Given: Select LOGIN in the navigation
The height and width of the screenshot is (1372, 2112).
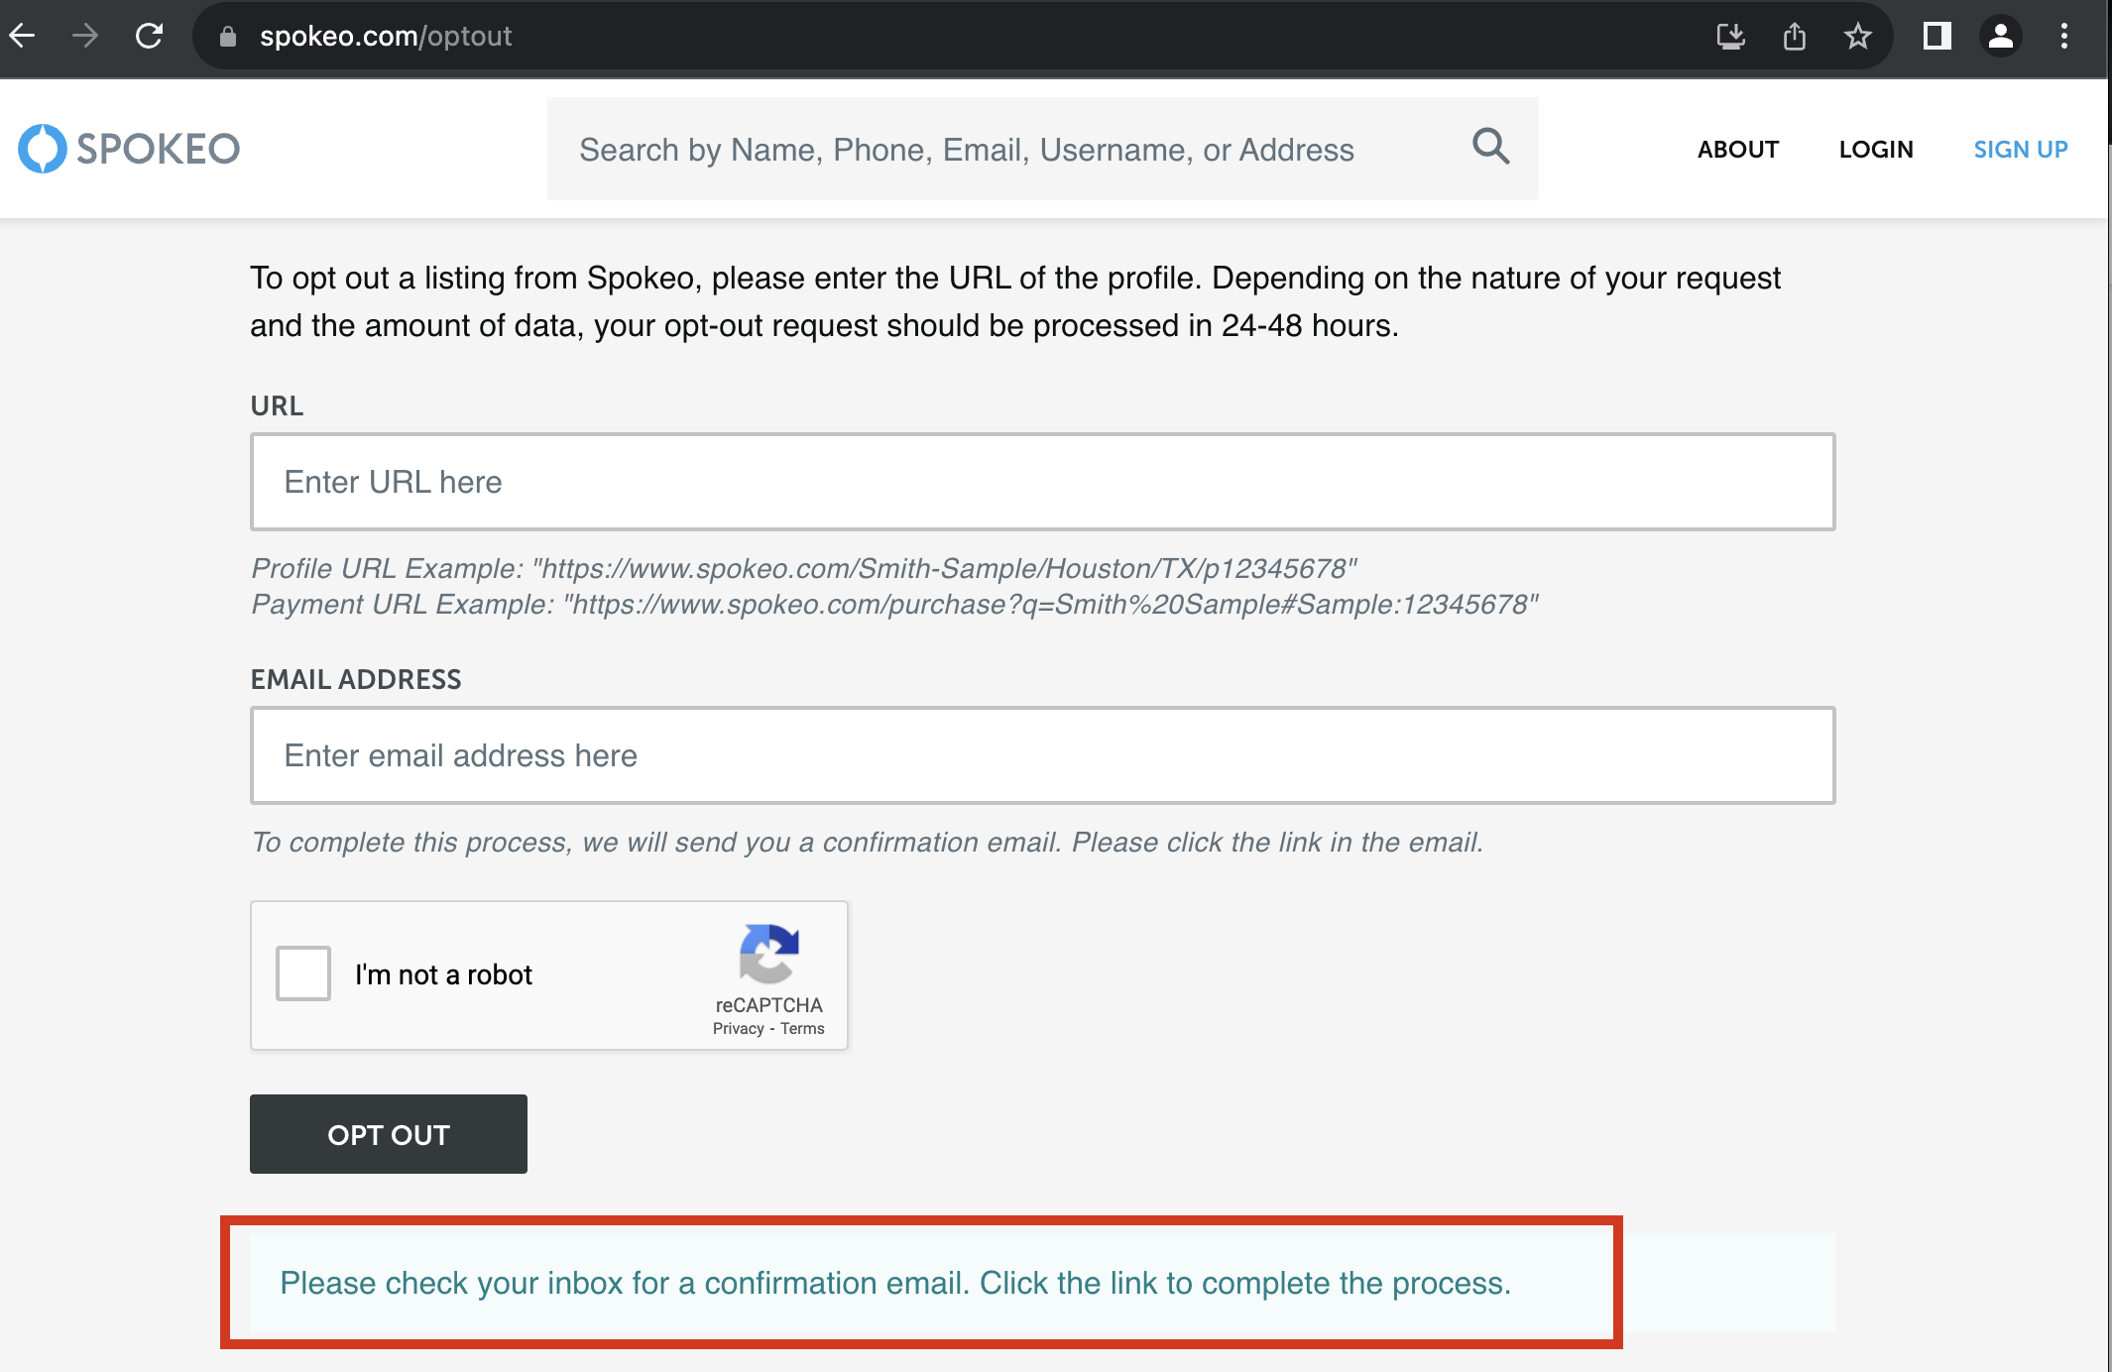Looking at the screenshot, I should [x=1876, y=149].
